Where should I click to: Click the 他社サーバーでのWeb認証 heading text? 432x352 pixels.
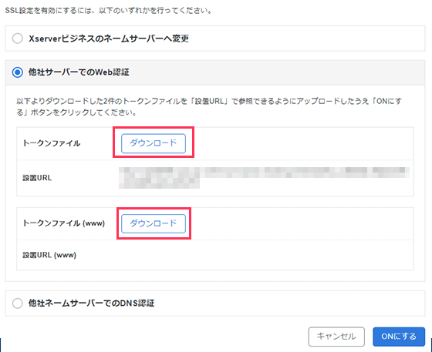(x=79, y=72)
